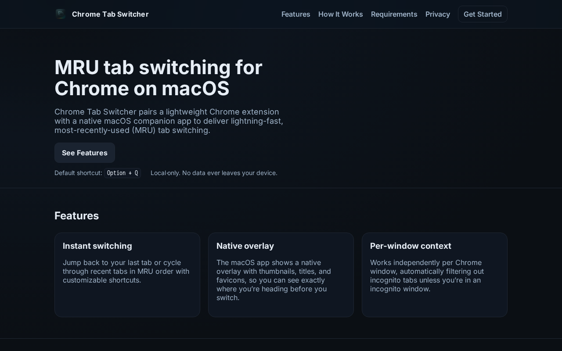Click the Features section heading
The height and width of the screenshot is (351, 562).
[76, 216]
